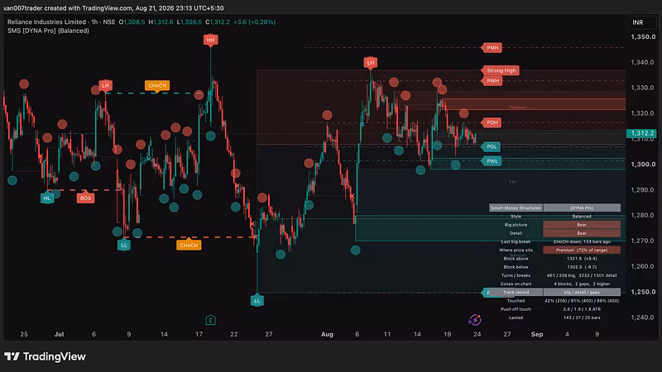Click the '143 / 37 / 25 bars' value
This screenshot has width=662, height=372.
582,317
